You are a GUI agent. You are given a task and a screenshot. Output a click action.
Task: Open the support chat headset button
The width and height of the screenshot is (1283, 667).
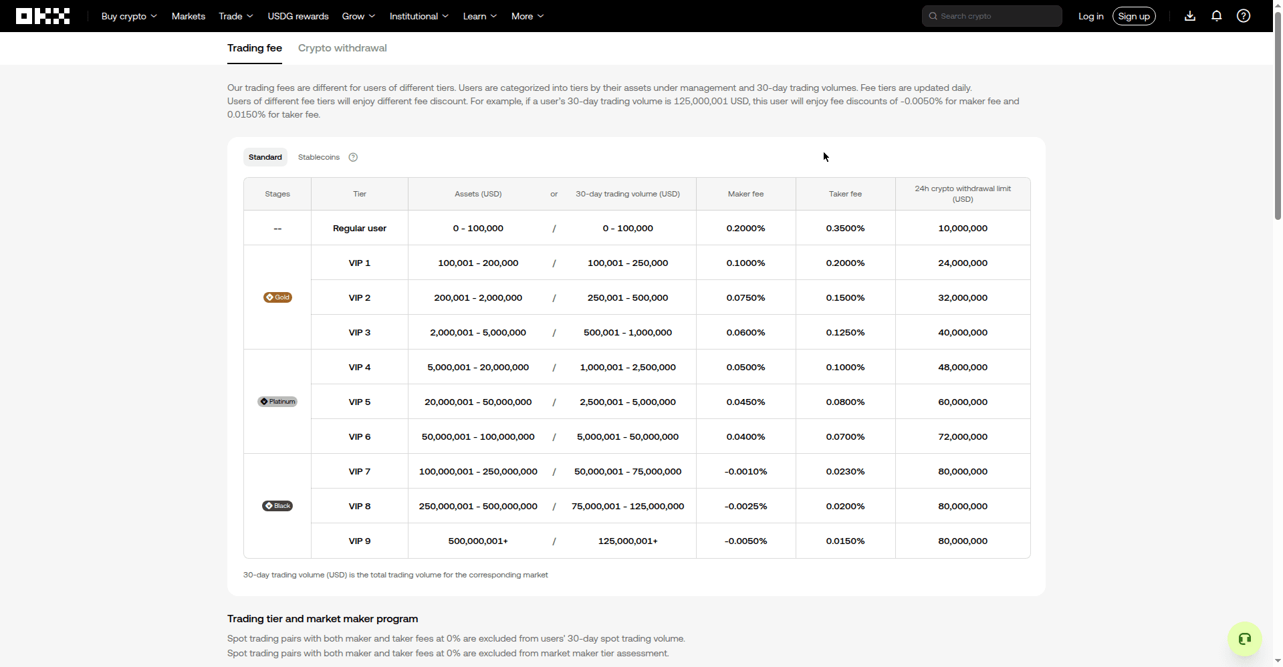pos(1245,639)
